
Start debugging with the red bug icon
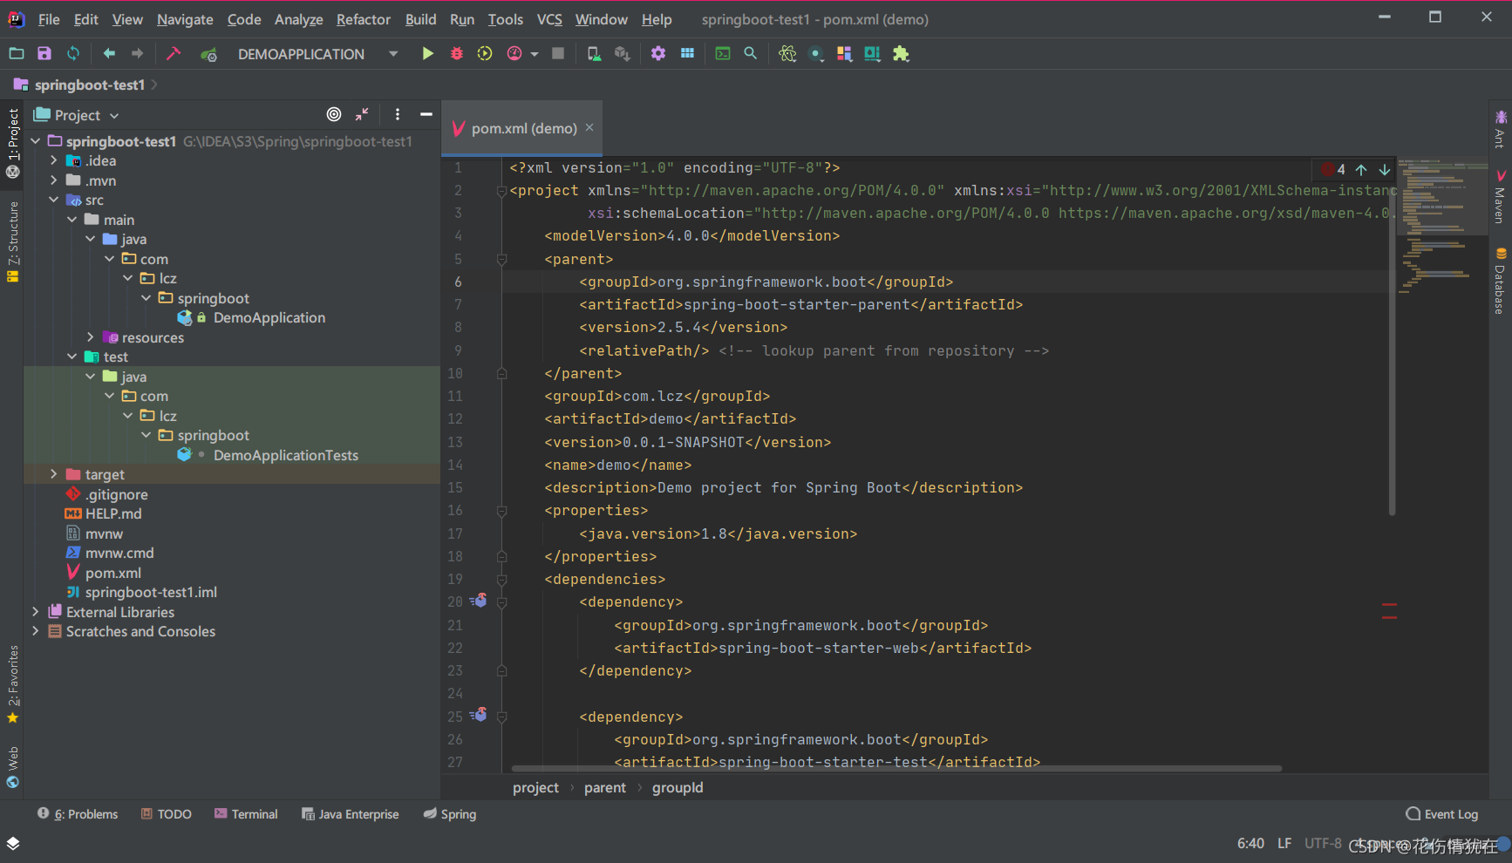(x=456, y=54)
